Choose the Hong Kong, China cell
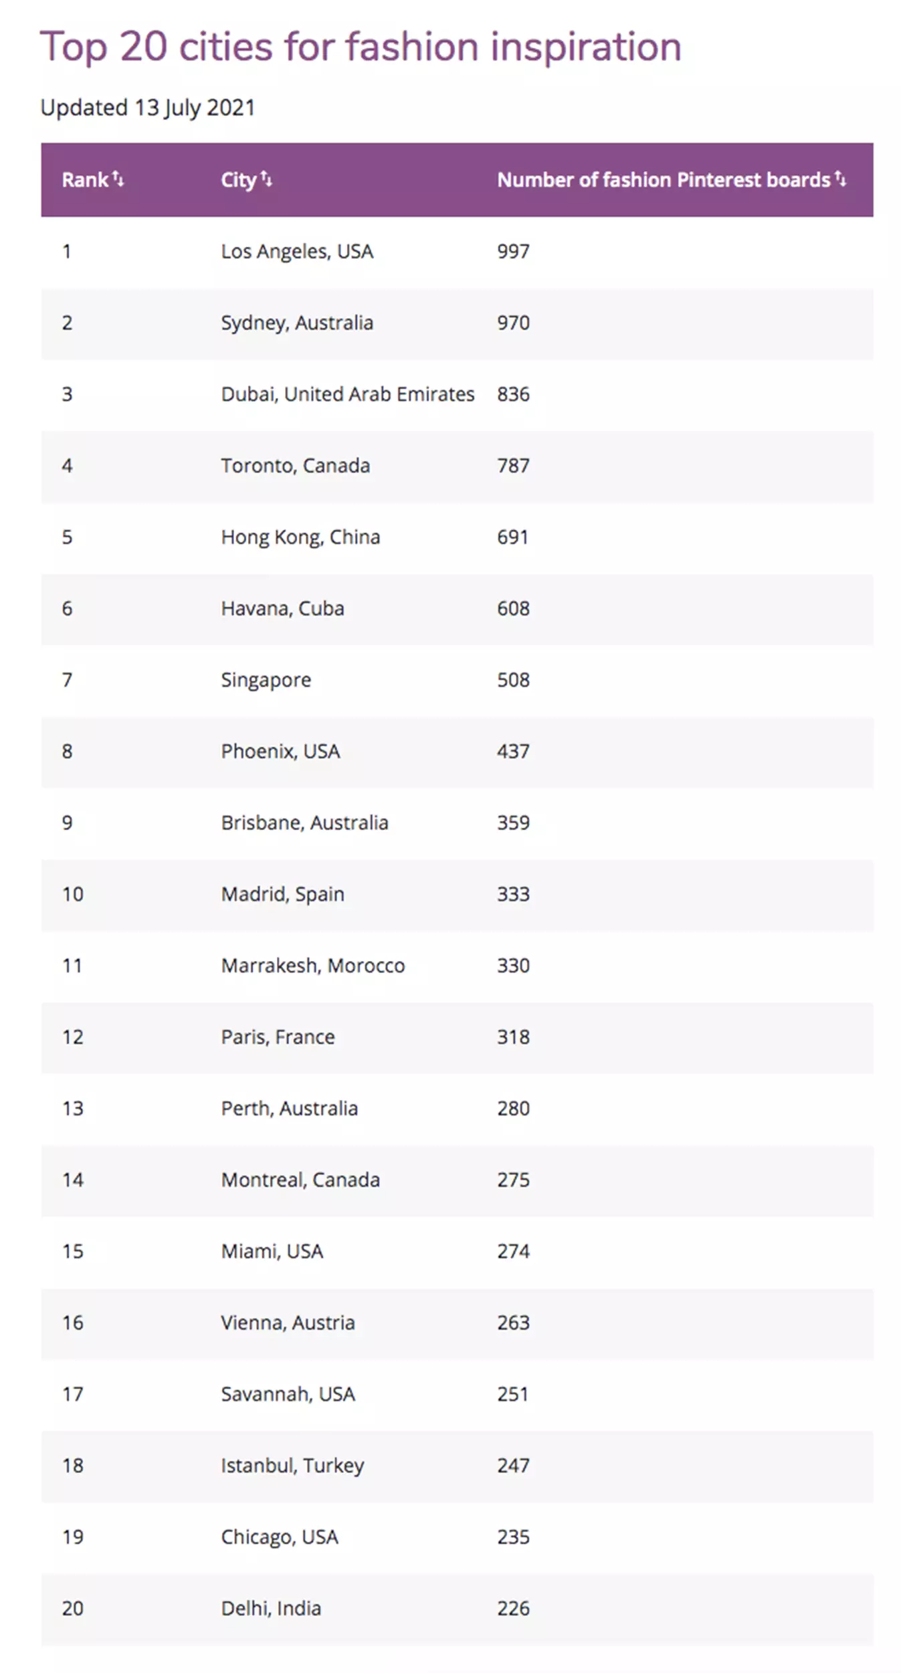 [300, 537]
